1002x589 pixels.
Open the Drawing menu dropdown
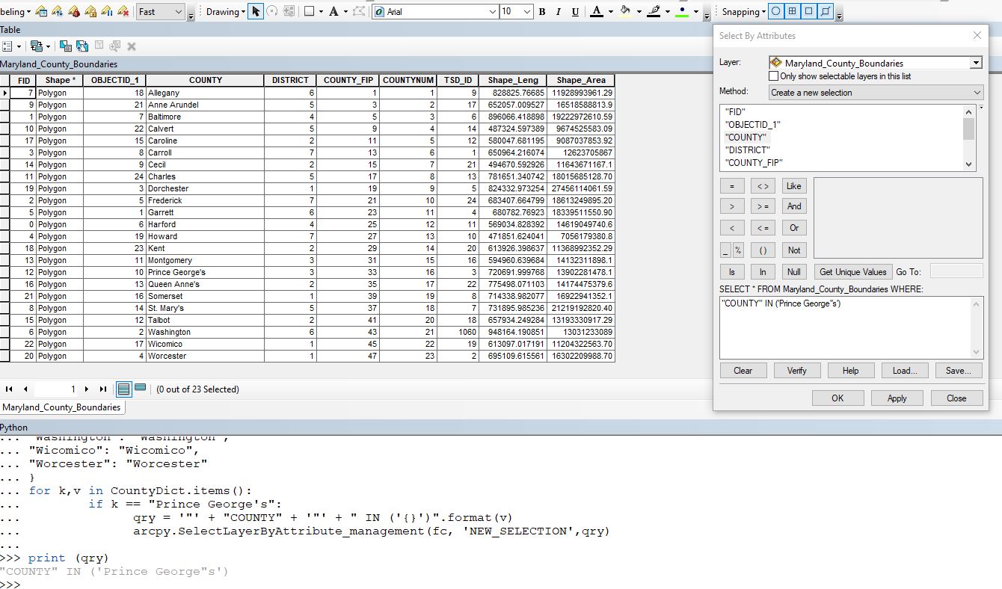coord(225,12)
